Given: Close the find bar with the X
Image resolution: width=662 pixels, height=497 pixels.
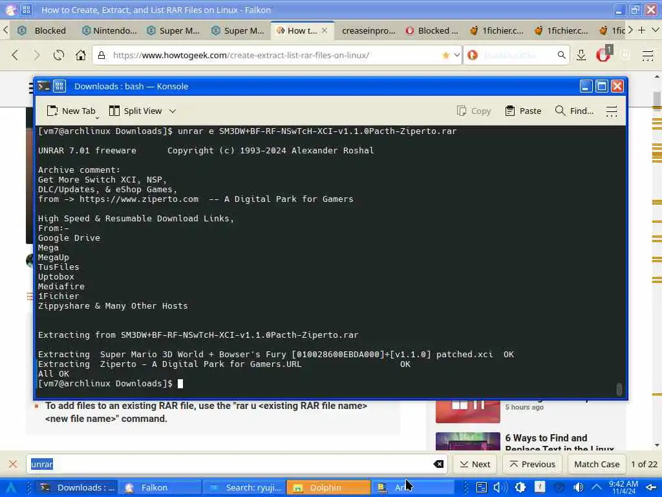Looking at the screenshot, I should click(x=13, y=464).
